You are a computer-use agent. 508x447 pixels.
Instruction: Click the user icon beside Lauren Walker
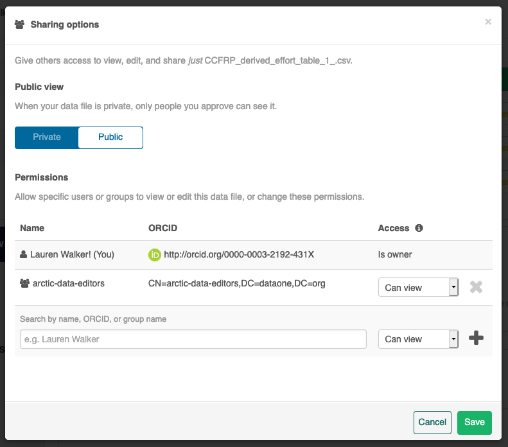coord(24,255)
